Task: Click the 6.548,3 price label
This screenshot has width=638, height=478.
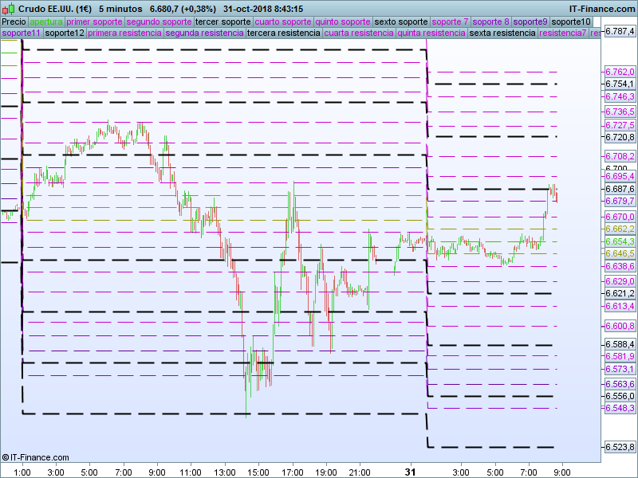Action: (x=620, y=408)
